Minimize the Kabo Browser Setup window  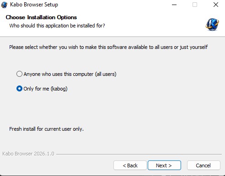click(x=174, y=5)
